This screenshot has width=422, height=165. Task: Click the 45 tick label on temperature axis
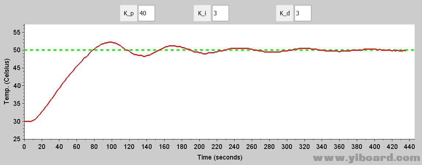pyautogui.click(x=17, y=68)
